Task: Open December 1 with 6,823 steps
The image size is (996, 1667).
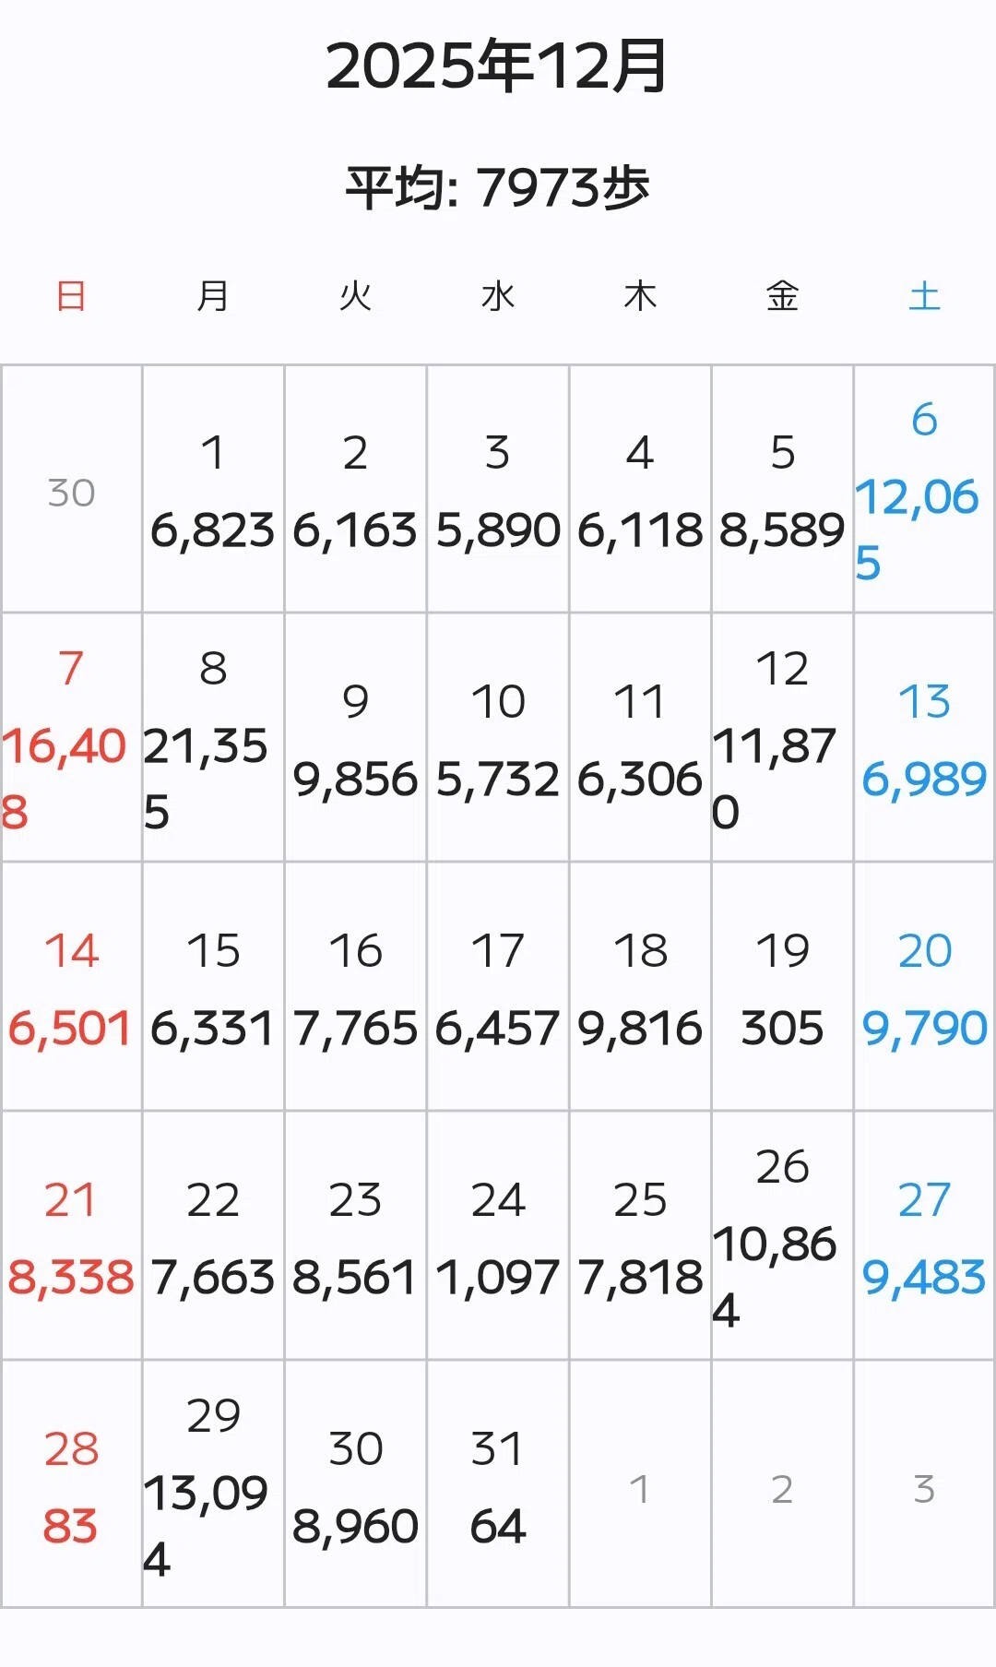Action: pyautogui.click(x=213, y=488)
